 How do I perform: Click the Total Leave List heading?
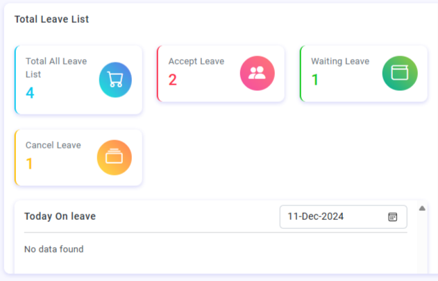pos(51,19)
